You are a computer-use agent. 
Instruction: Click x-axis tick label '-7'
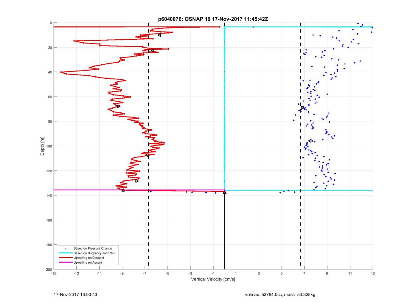click(x=145, y=273)
